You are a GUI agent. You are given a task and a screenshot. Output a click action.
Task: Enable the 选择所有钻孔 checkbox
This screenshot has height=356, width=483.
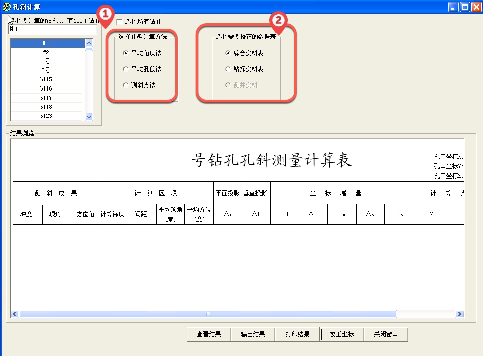point(120,22)
